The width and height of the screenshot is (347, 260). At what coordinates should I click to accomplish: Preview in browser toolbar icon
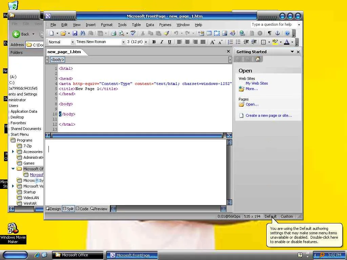tap(121, 34)
